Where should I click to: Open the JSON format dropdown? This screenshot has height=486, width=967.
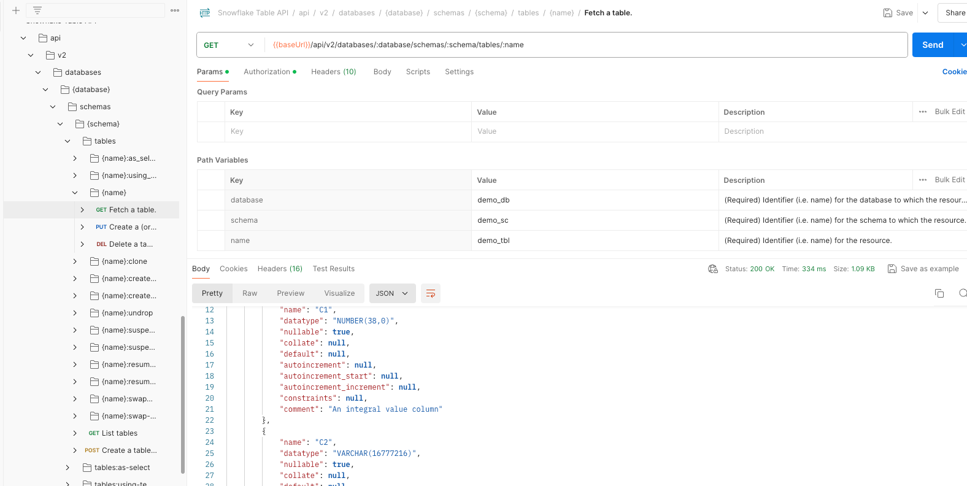pos(392,293)
